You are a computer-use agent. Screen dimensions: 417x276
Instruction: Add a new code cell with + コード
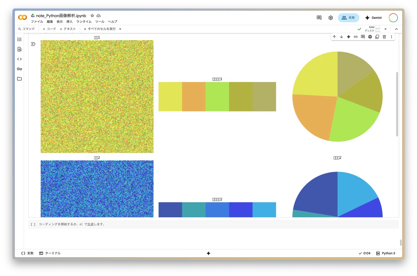coord(49,29)
